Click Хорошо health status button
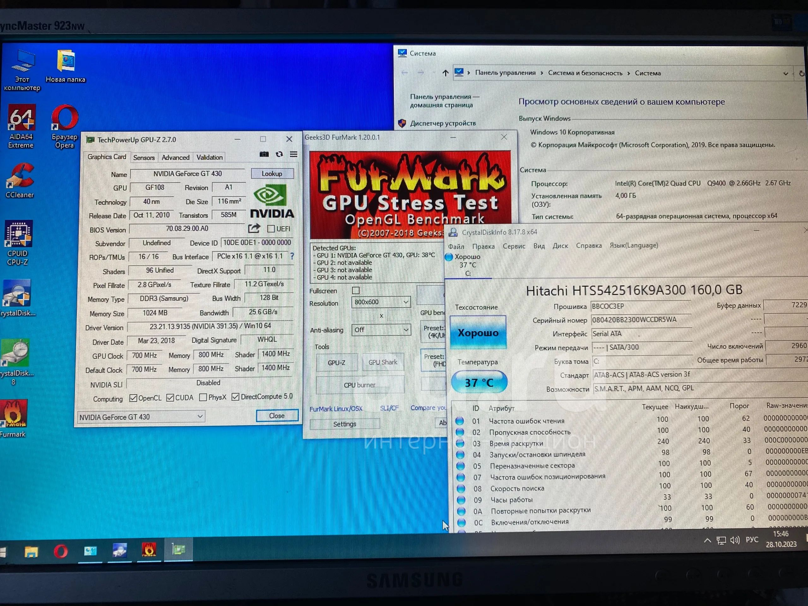The width and height of the screenshot is (808, 606). [478, 333]
